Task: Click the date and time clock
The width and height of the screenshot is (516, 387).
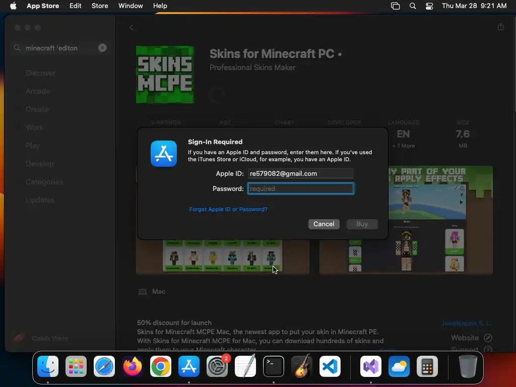Action: pos(474,6)
